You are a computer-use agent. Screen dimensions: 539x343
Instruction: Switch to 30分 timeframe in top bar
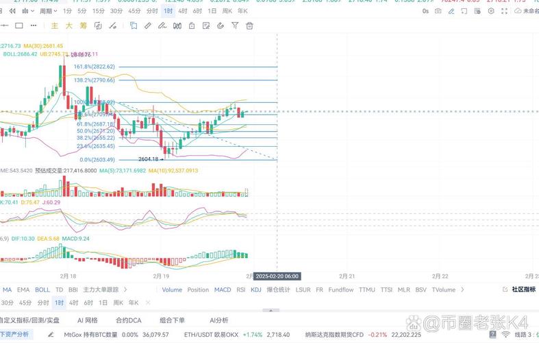pyautogui.click(x=116, y=11)
